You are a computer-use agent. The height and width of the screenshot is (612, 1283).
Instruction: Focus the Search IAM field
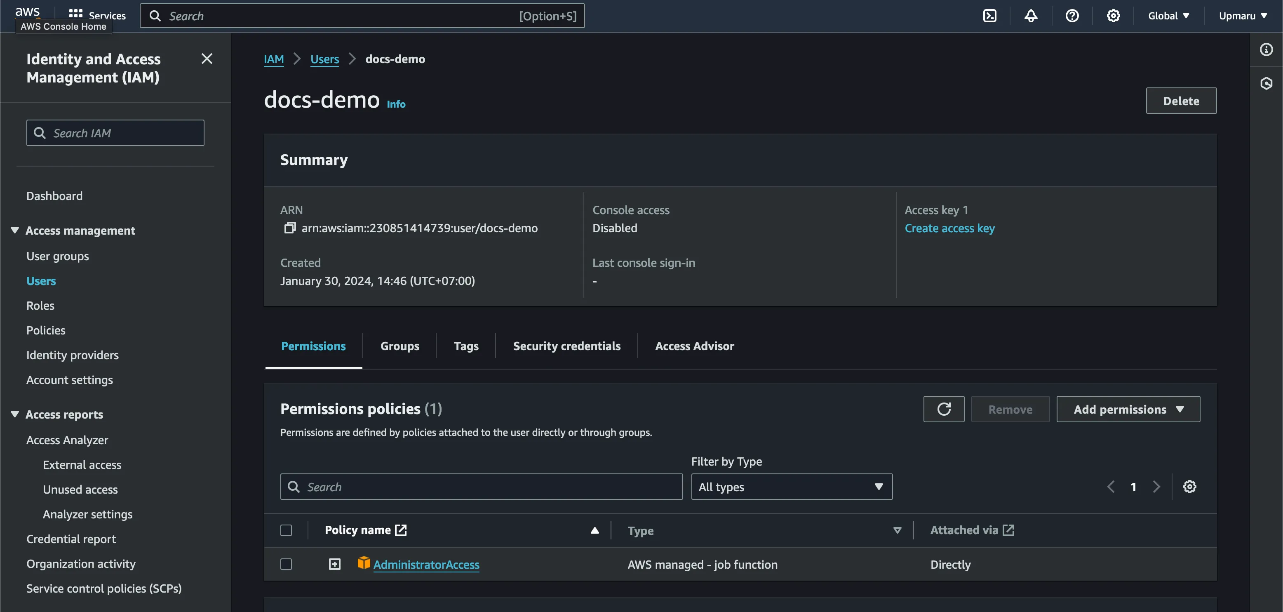coord(115,132)
